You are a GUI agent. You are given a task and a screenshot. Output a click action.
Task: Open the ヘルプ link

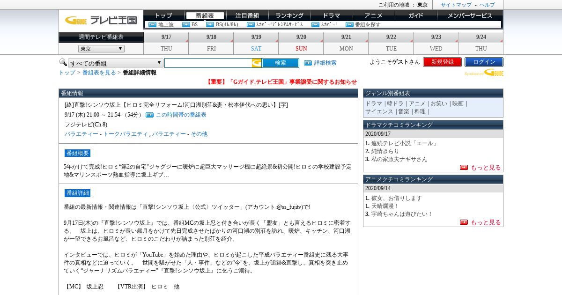tap(487, 5)
